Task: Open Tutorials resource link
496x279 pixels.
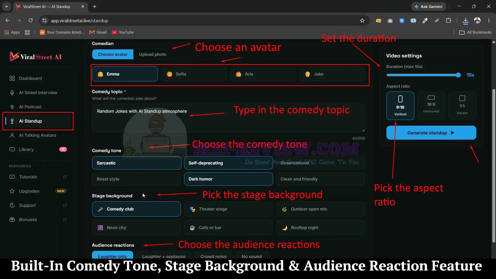Action: [x=37, y=177]
